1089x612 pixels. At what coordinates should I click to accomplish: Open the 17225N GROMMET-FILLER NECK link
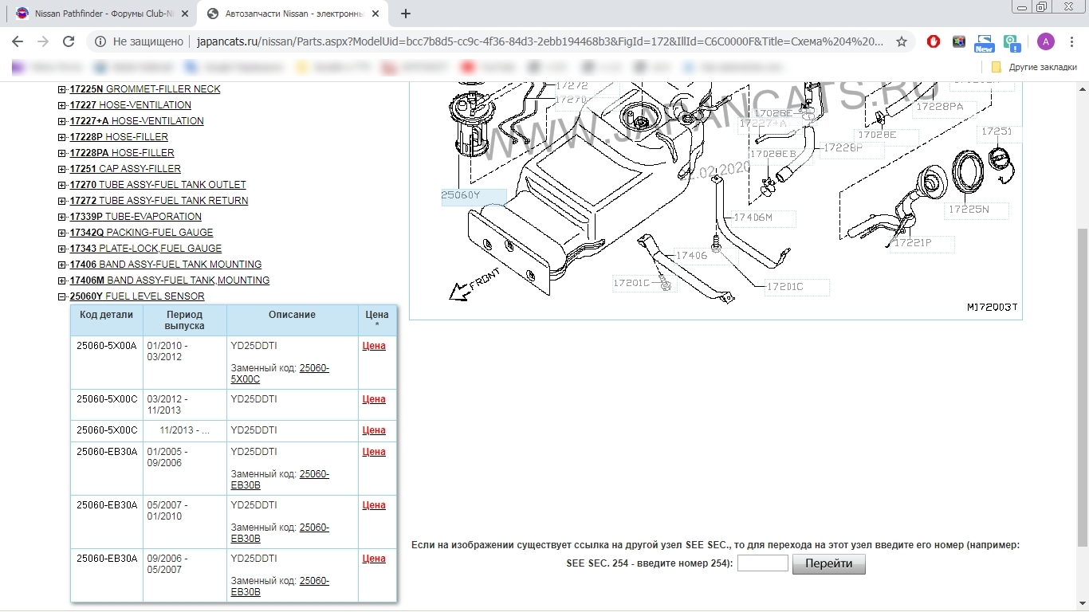click(145, 89)
